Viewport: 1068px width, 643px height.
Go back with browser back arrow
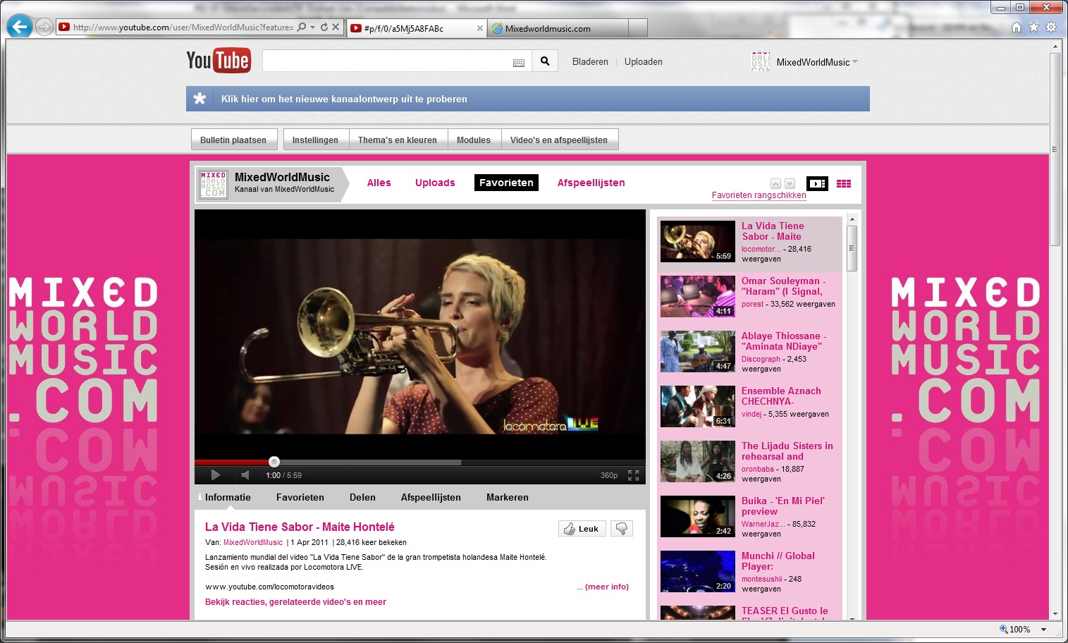20,27
